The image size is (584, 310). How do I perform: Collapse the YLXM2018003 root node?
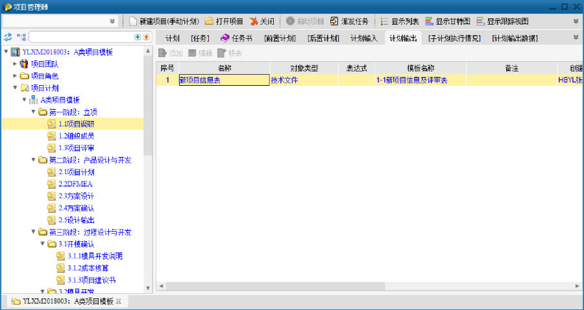(6, 51)
